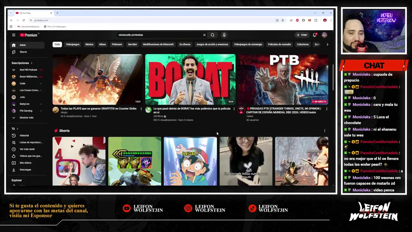Viewport: 412px width, 232px height.
Task: Select the Pódcasts filter chip
Action: coord(117,44)
